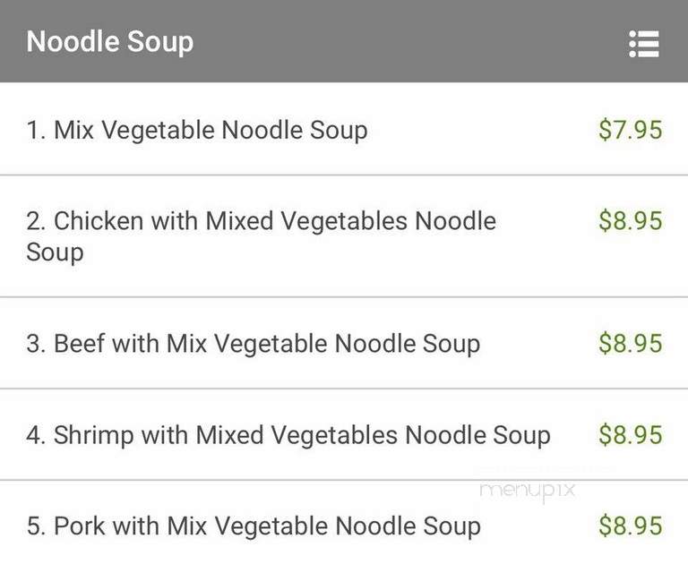Click the $8.95 price for chicken soup
The image size is (688, 564).
(630, 220)
